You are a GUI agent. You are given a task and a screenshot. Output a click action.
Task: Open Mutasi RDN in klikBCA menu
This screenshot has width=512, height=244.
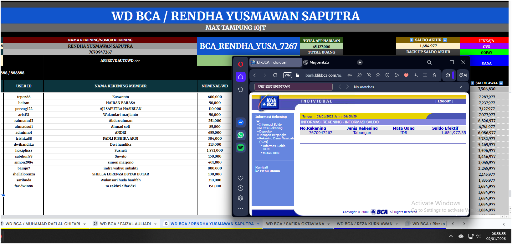(x=271, y=153)
